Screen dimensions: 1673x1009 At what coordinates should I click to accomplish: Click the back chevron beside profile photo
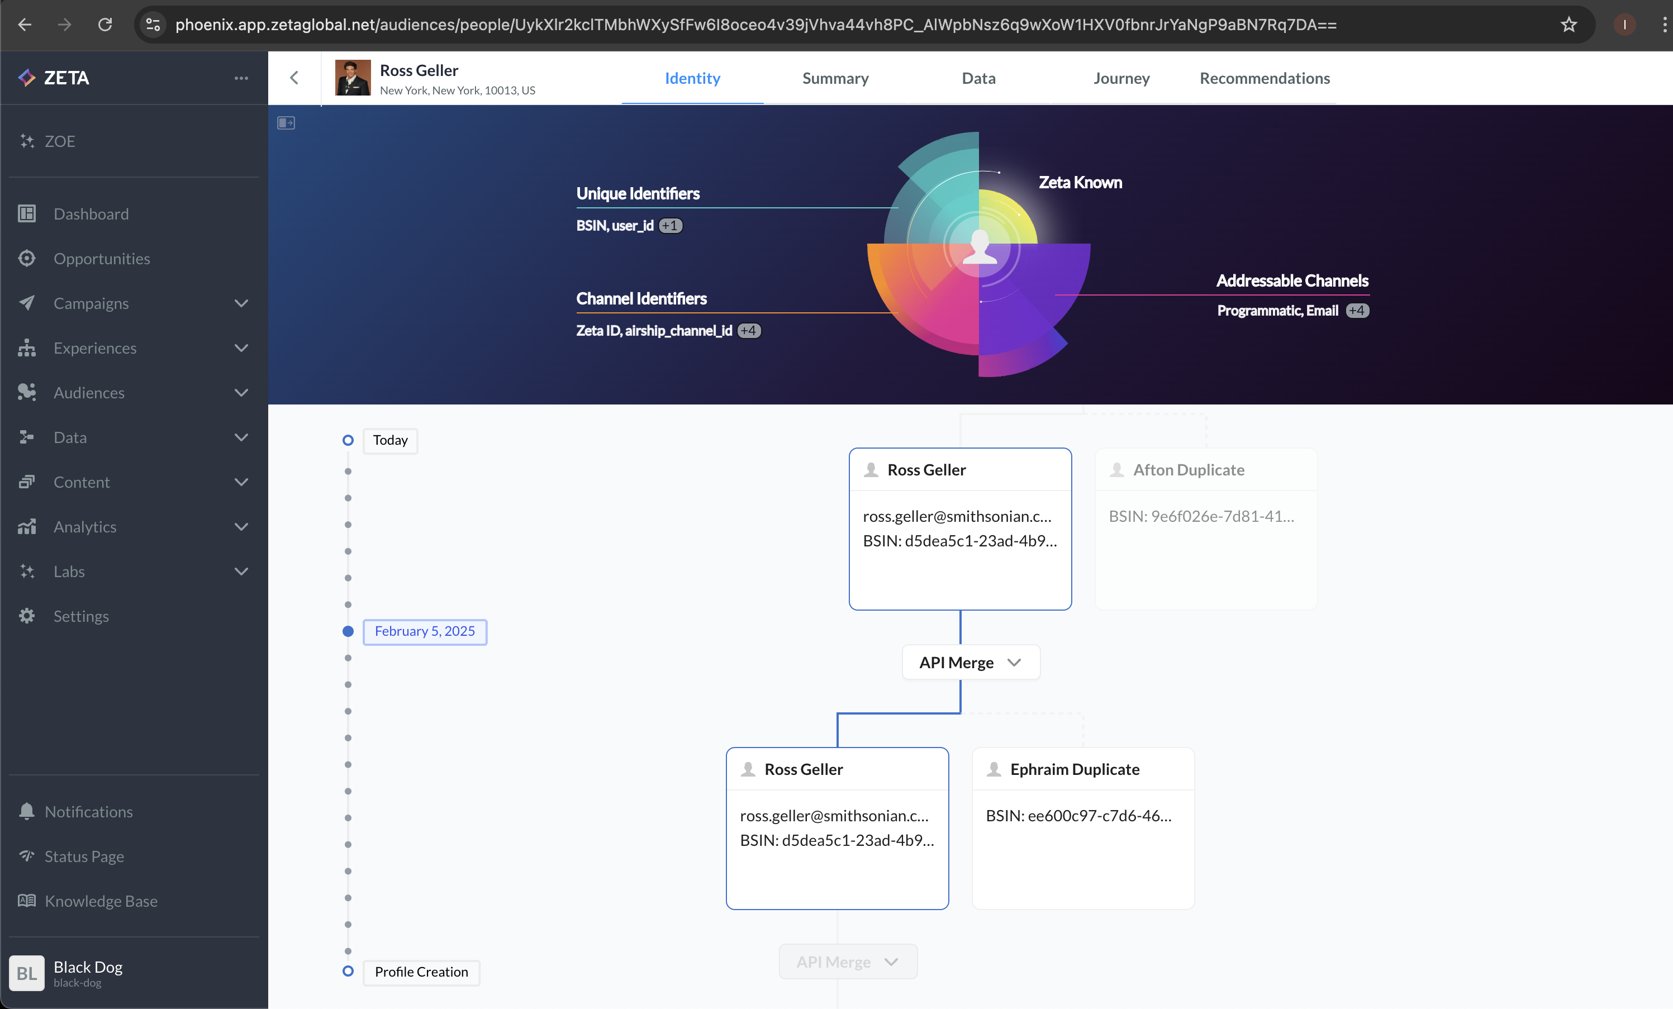[x=294, y=78]
